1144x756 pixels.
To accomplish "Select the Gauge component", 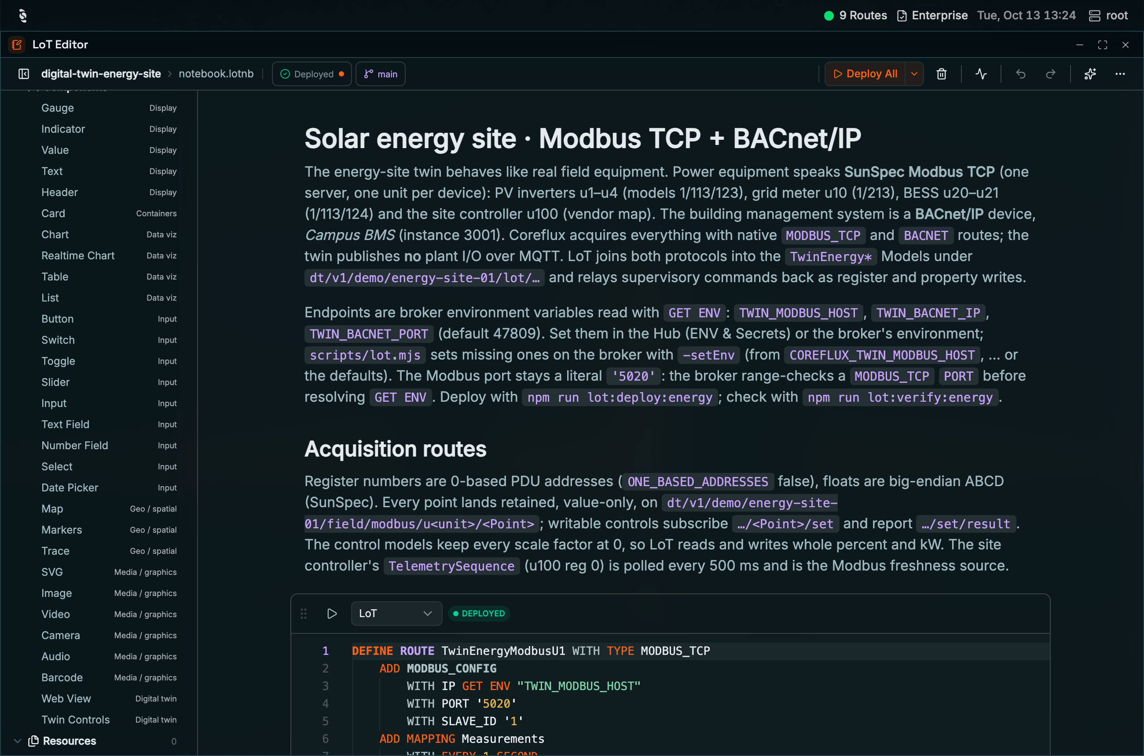I will click(109, 108).
